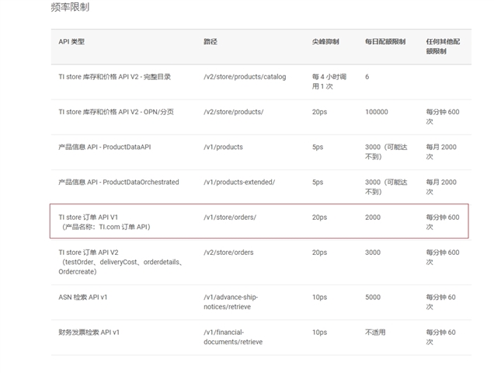The image size is (494, 373).
Task: Select the /v1/products path cell
Action: pyautogui.click(x=223, y=147)
